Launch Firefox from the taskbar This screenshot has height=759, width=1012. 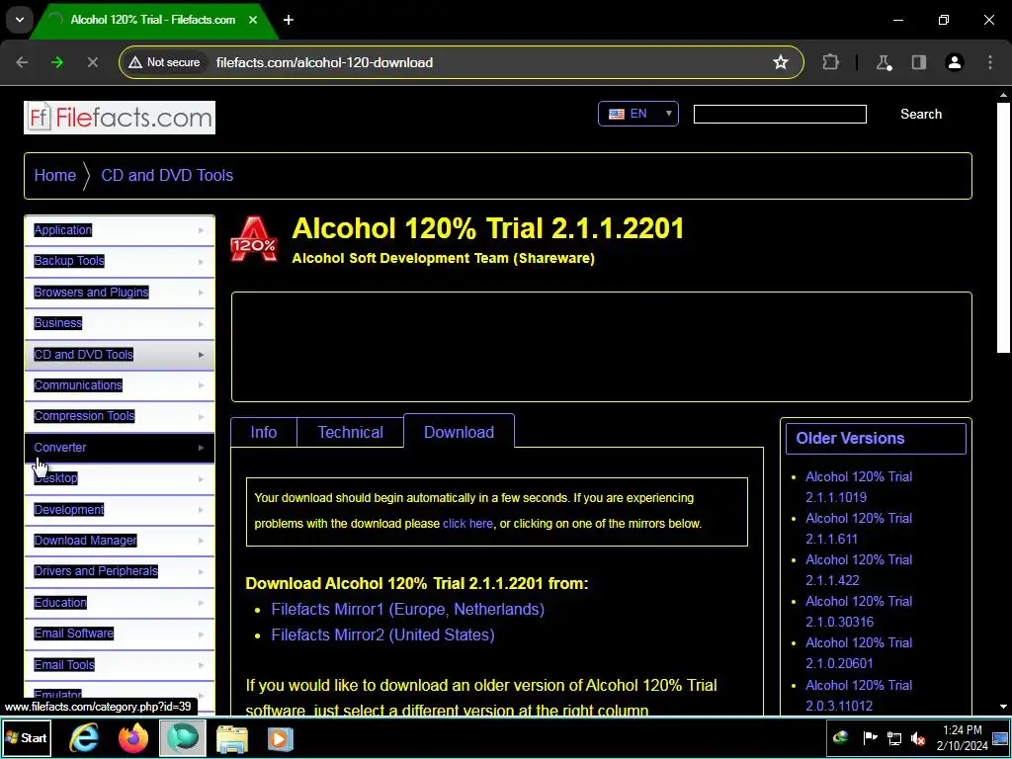point(133,737)
